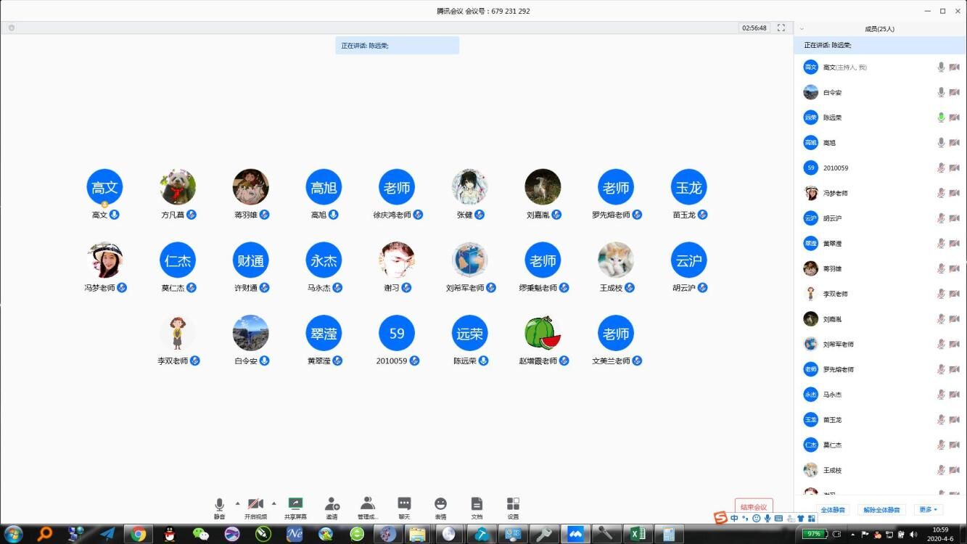The width and height of the screenshot is (967, 544).
Task: Click 赵增霞老师's watermelon avatar
Action: 543,333
